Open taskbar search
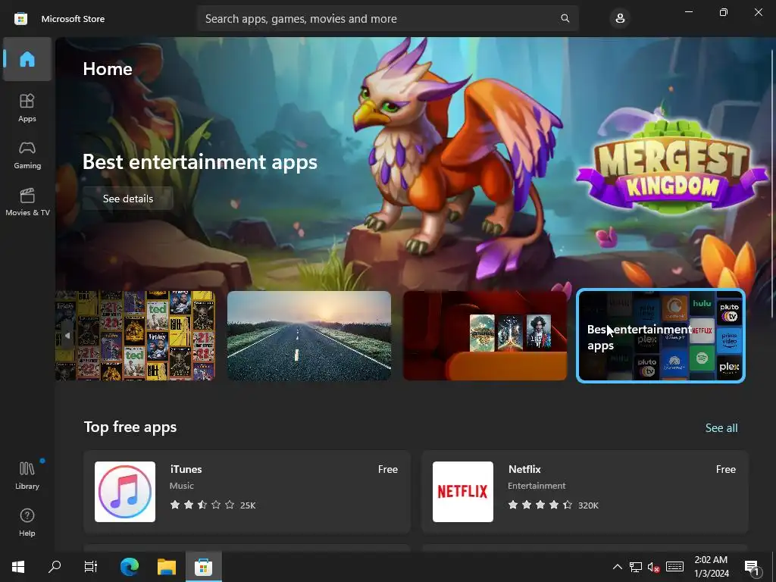Screen dimensions: 776x582 tap(55, 567)
